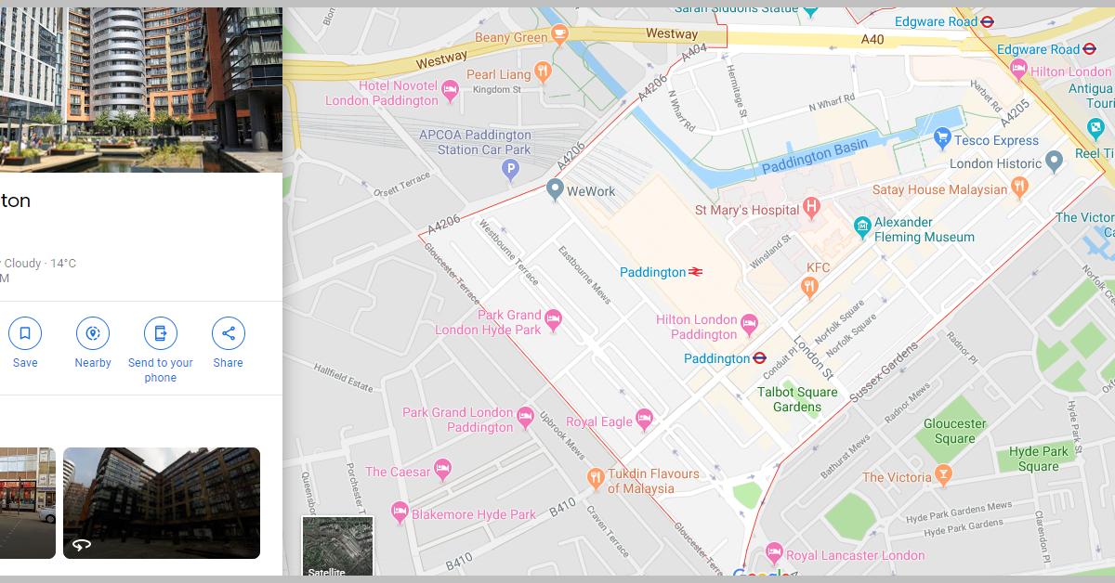The height and width of the screenshot is (583, 1115).
Task: Open the 360 street view photo
Action: pyautogui.click(x=162, y=503)
